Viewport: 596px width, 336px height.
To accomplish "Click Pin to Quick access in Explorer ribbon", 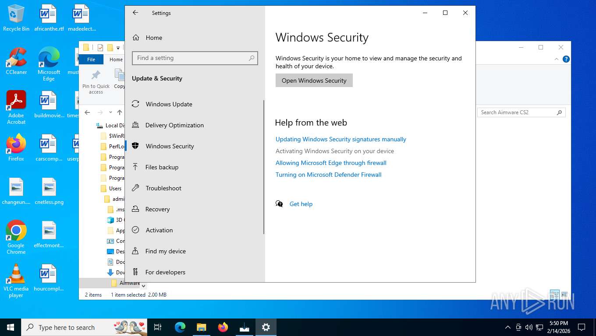I will tap(96, 82).
